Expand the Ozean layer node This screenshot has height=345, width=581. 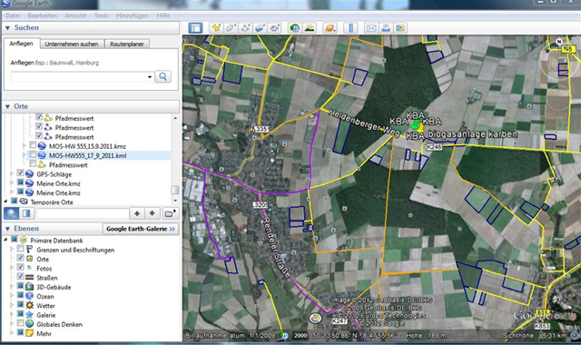pos(12,296)
